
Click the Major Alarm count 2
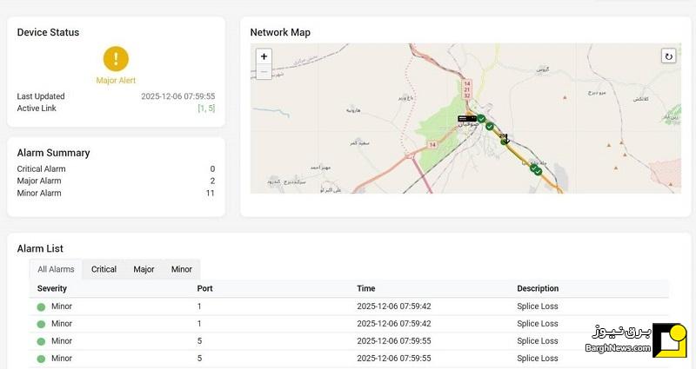[212, 181]
